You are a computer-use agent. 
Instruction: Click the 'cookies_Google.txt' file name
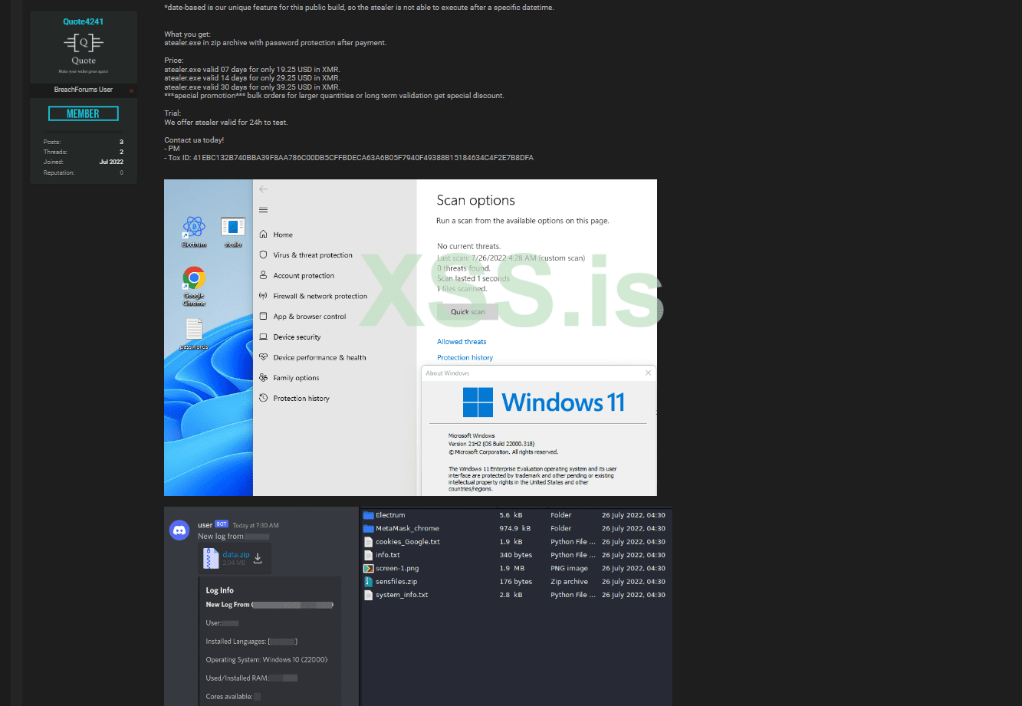point(408,542)
